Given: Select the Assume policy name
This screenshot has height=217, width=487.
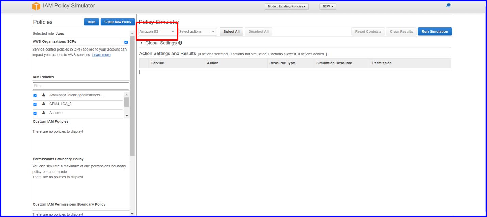Looking at the screenshot, I should 56,113.
